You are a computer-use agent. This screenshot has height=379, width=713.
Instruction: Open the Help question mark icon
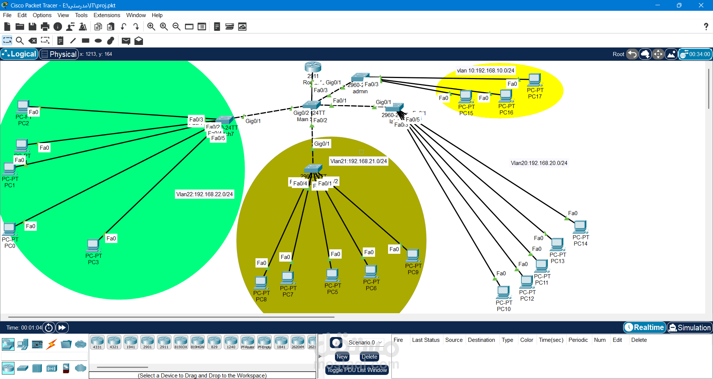(x=706, y=26)
